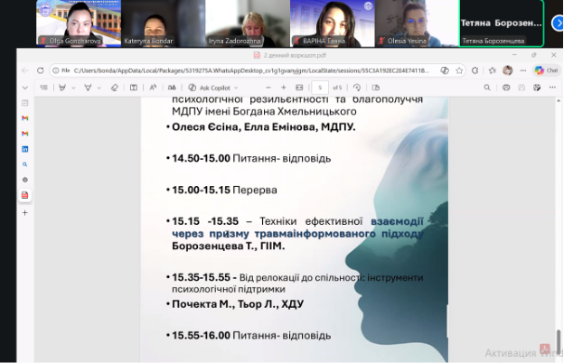The width and height of the screenshot is (564, 363).
Task: Open the first Gmail sidebar tab
Action: click(24, 118)
